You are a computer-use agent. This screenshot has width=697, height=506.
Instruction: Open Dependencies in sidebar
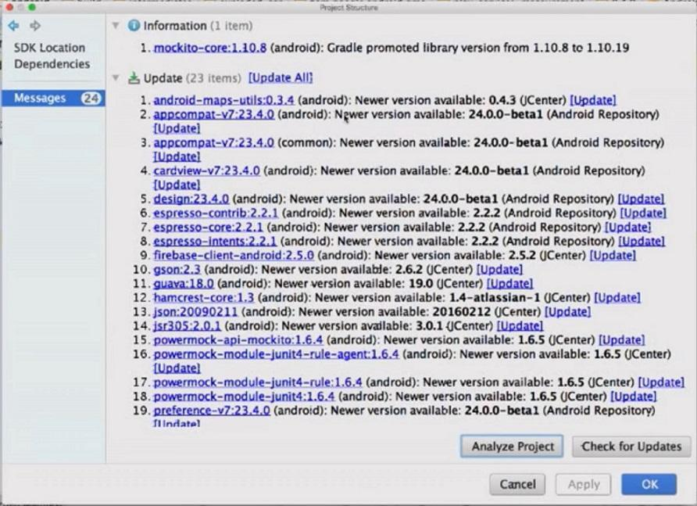52,64
